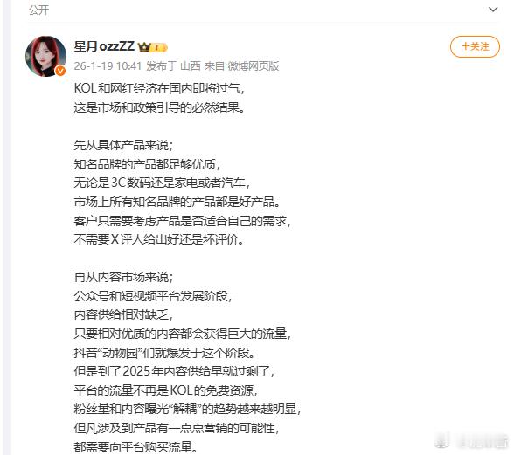514x455 pixels.
Task: Expand the chevron menu beside 公开
Action: [x=493, y=10]
